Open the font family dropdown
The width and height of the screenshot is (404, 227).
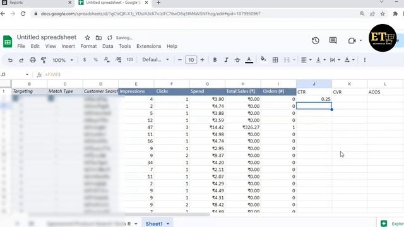[x=156, y=60]
